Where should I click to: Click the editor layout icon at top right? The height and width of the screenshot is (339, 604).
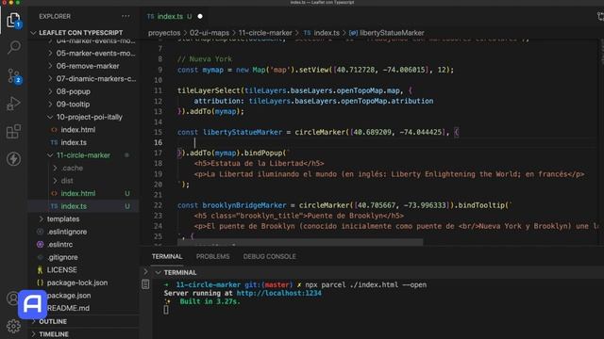point(600,16)
